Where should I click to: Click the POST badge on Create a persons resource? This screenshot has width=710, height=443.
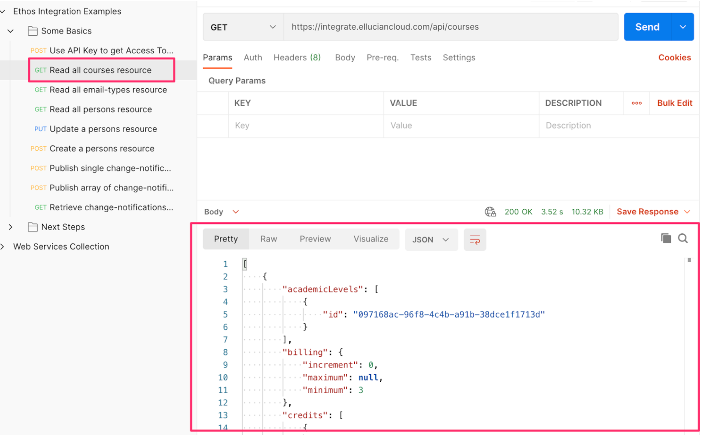coord(38,148)
